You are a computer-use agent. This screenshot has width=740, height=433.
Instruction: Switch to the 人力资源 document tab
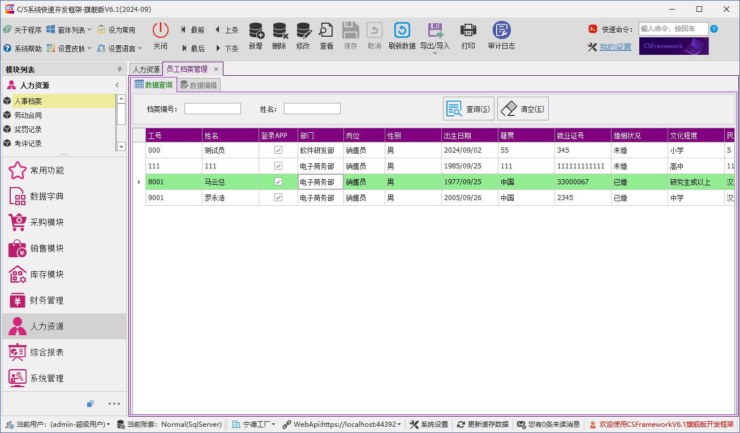(146, 70)
